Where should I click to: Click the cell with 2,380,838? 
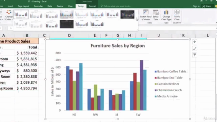click(27, 77)
